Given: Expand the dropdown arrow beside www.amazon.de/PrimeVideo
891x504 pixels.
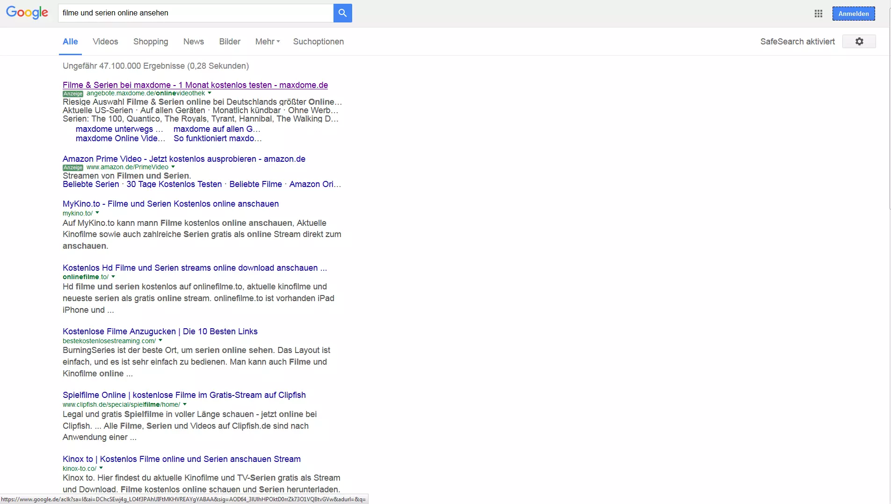Looking at the screenshot, I should coord(173,167).
